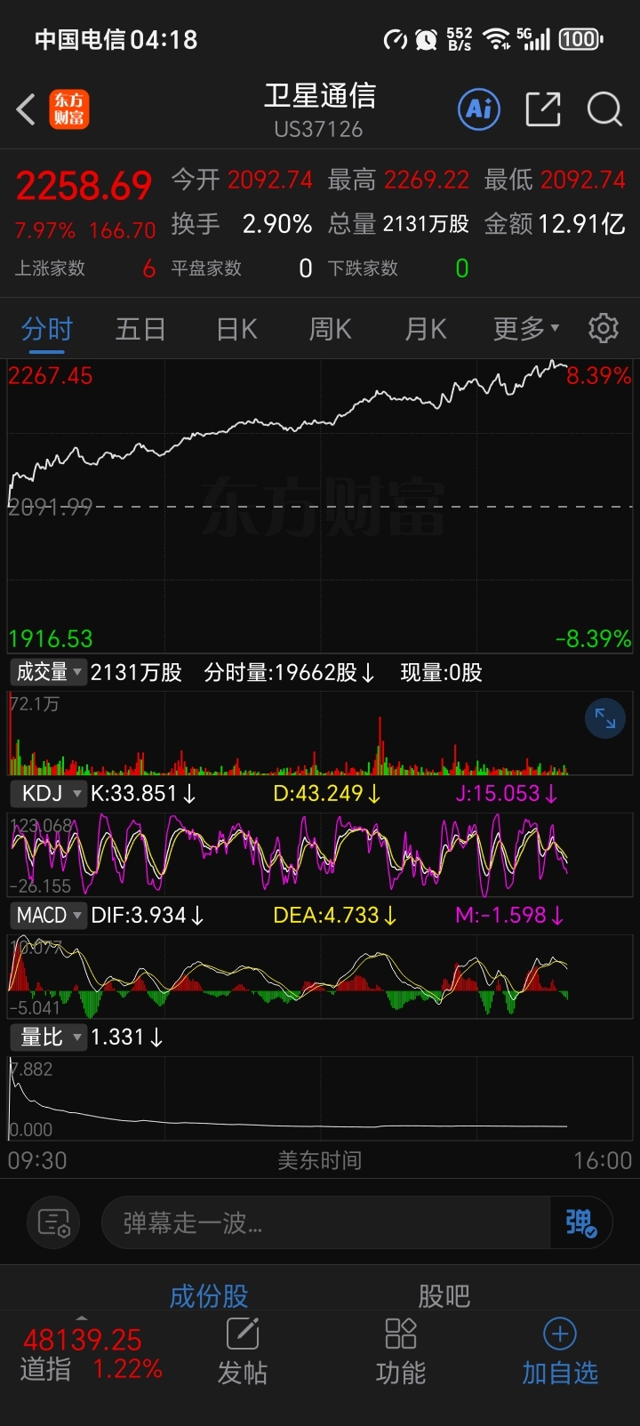The height and width of the screenshot is (1426, 640).
Task: Switch to 五日 chart tab
Action: tap(140, 329)
